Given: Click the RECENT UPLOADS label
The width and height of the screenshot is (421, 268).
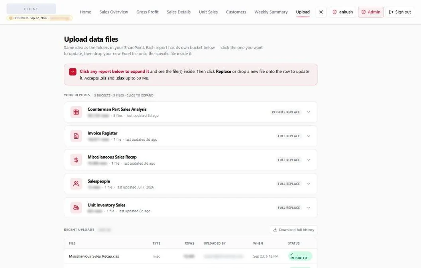Looking at the screenshot, I should point(79,230).
